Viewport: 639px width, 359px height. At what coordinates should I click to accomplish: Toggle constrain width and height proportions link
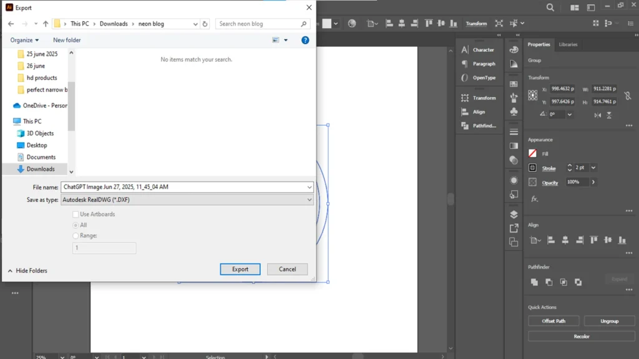click(628, 95)
